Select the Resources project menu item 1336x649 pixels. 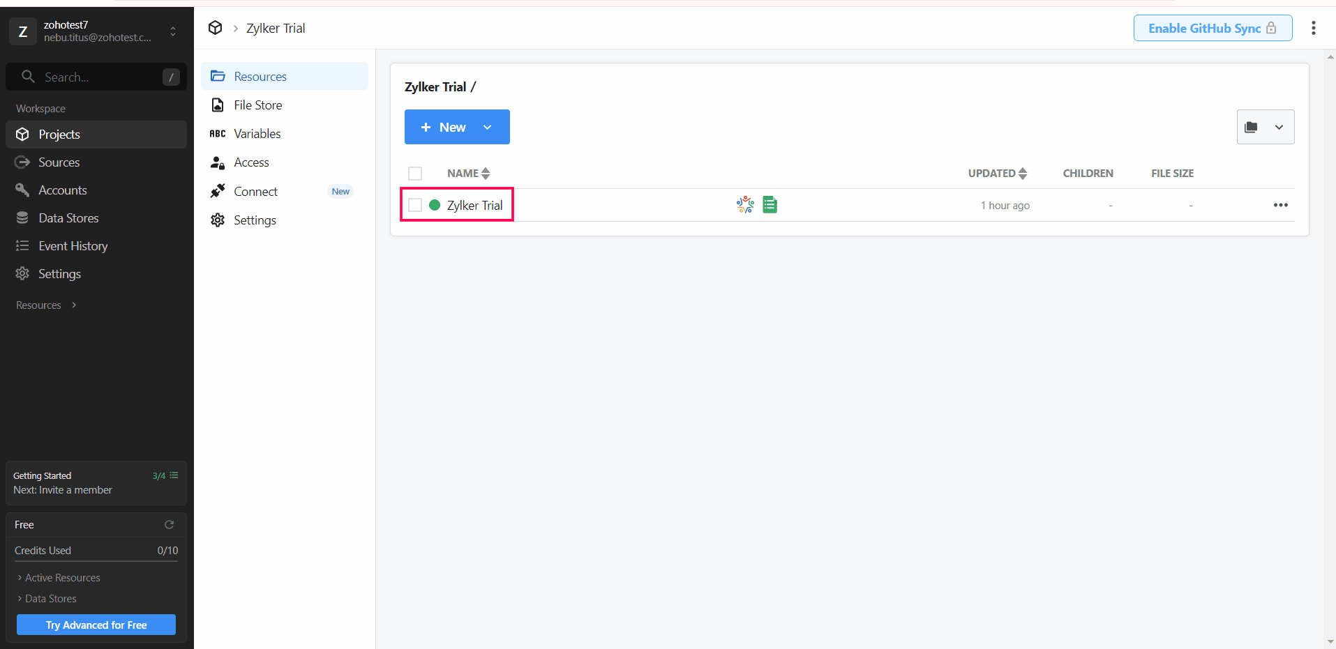285,76
